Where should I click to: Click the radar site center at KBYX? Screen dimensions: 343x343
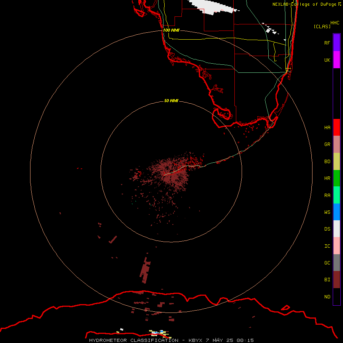coord(171,171)
